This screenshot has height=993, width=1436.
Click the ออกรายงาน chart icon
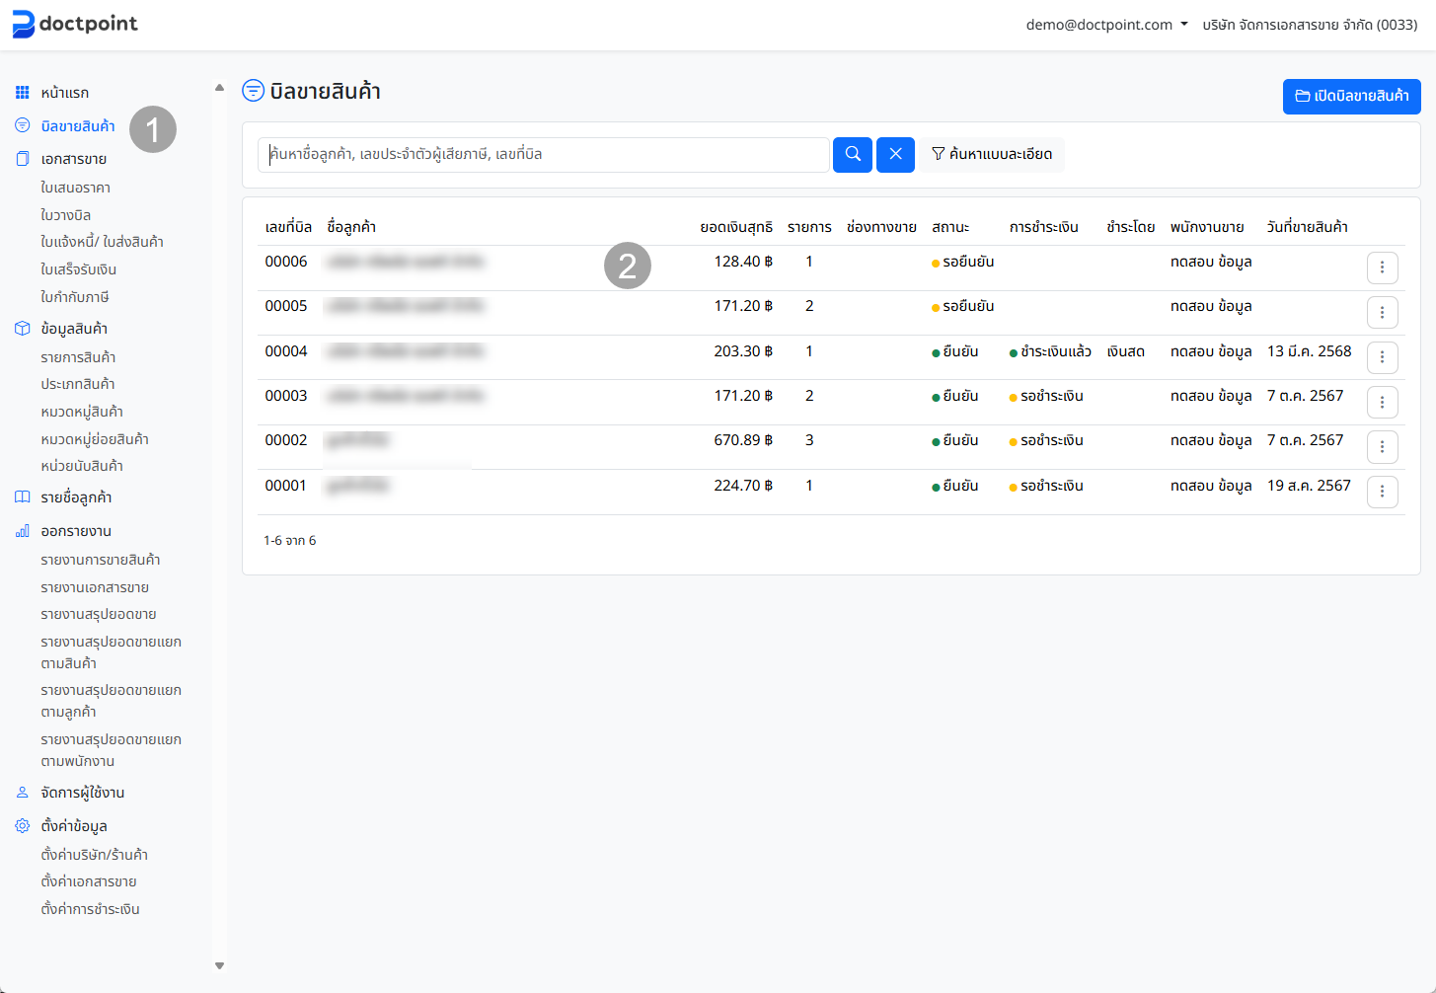click(x=22, y=531)
